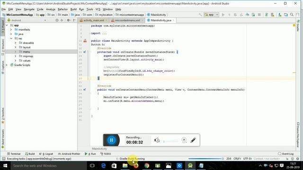Toggle the Project tool window side tab
Image resolution: width=303 pixels, height=170 pixels.
pyautogui.click(x=3, y=27)
